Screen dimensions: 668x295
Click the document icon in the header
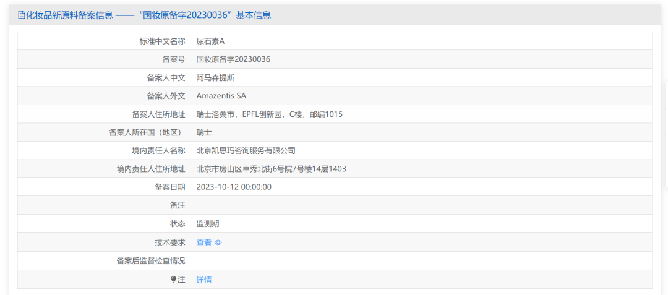click(x=21, y=15)
